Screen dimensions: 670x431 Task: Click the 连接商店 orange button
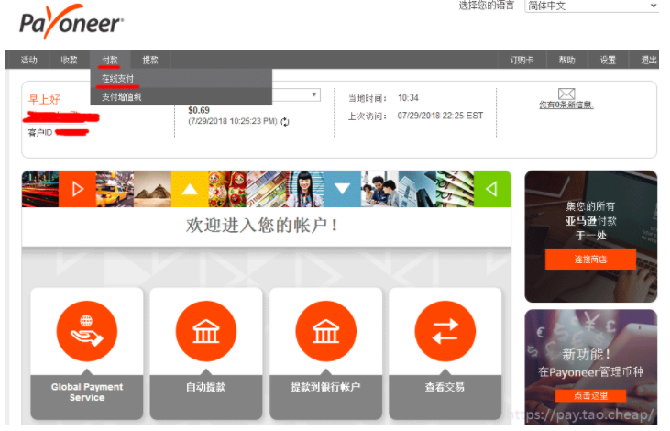pos(590,260)
